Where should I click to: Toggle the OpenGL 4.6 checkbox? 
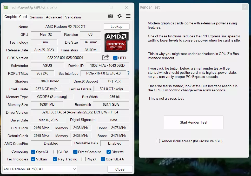click(103, 159)
